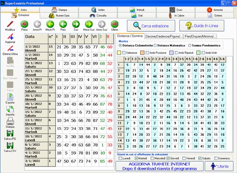
Task: Click the Cerca estrazione button
Action: pyautogui.click(x=151, y=26)
